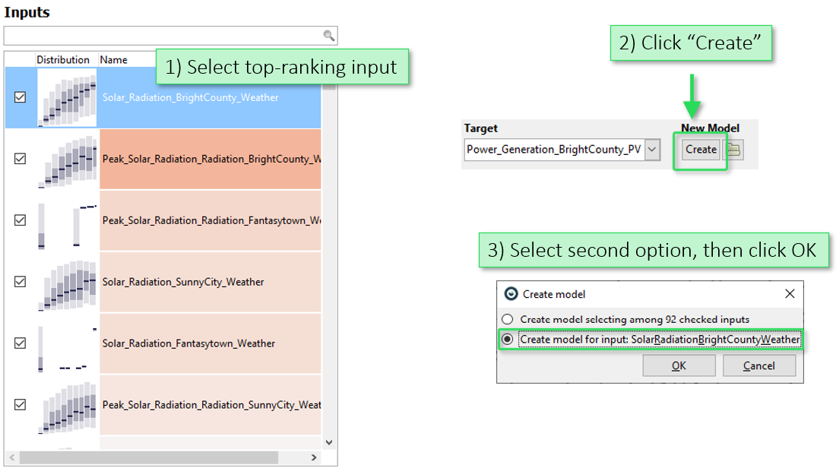Click the Create model dialog app icon

(x=511, y=294)
